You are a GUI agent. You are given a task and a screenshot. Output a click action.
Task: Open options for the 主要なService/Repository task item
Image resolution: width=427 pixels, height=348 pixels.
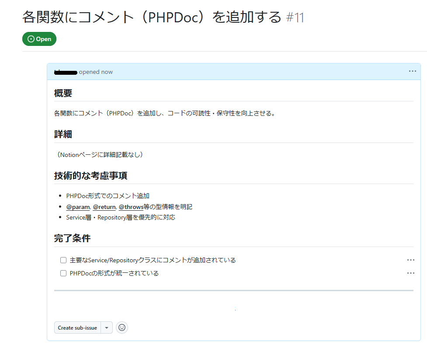[410, 260]
